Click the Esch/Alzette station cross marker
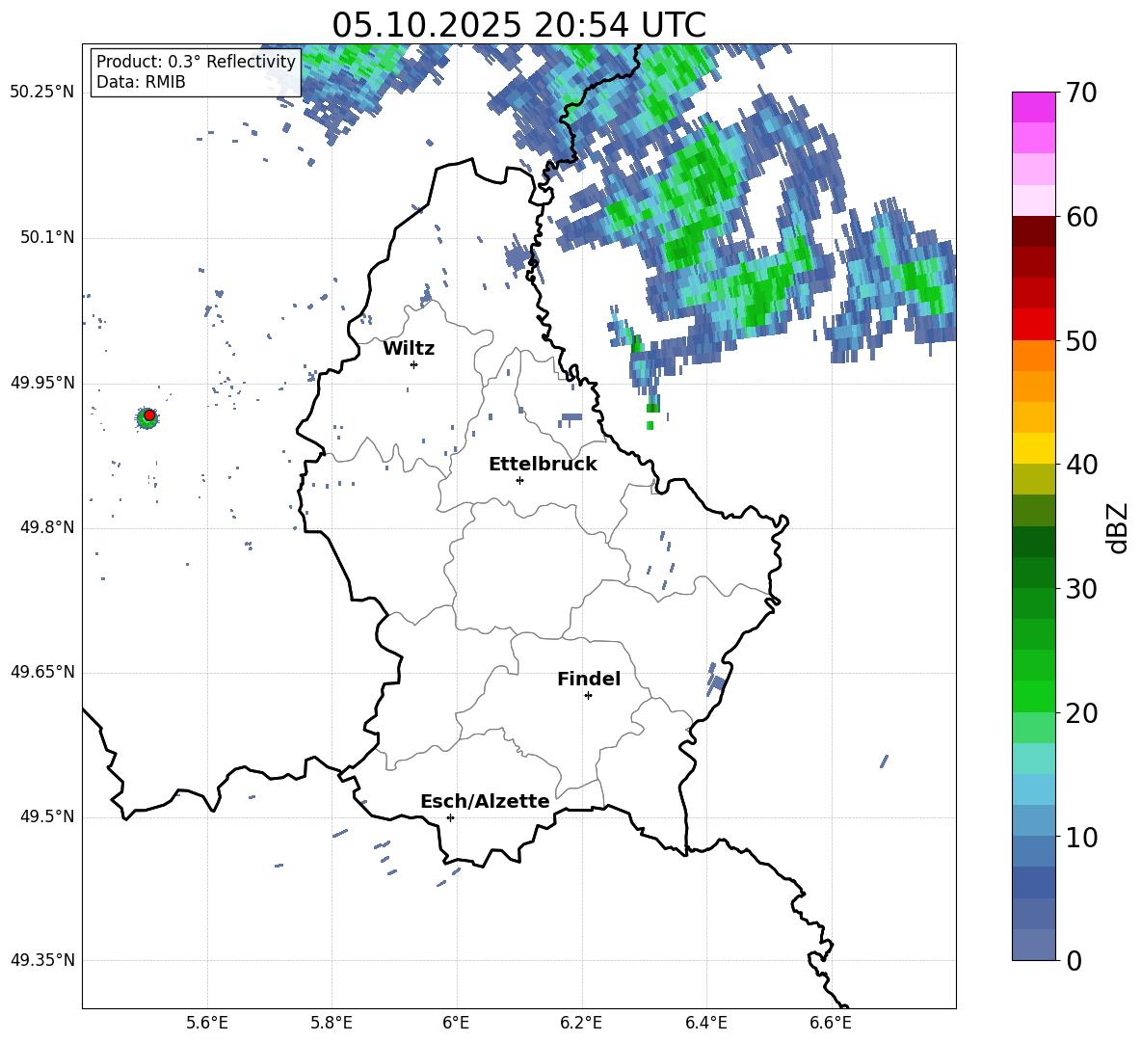 (x=450, y=817)
